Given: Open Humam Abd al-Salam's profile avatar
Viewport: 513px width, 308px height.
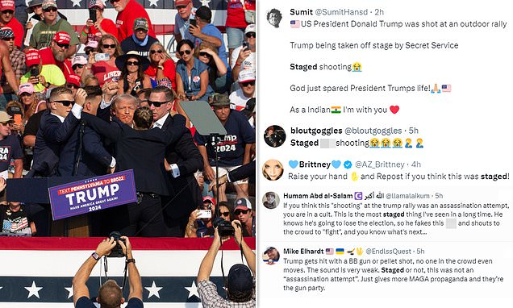Looking at the screenshot, I should point(271,201).
